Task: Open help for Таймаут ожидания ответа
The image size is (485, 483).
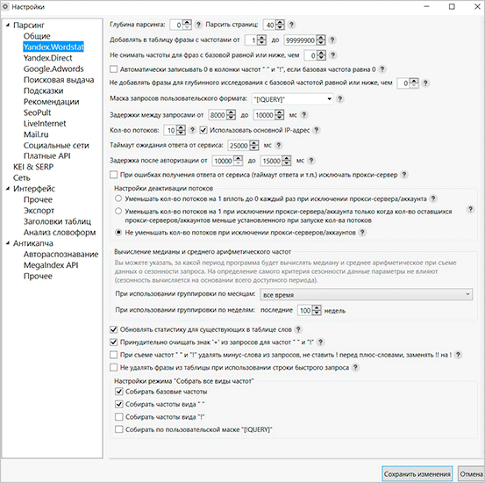Action: 278,145
